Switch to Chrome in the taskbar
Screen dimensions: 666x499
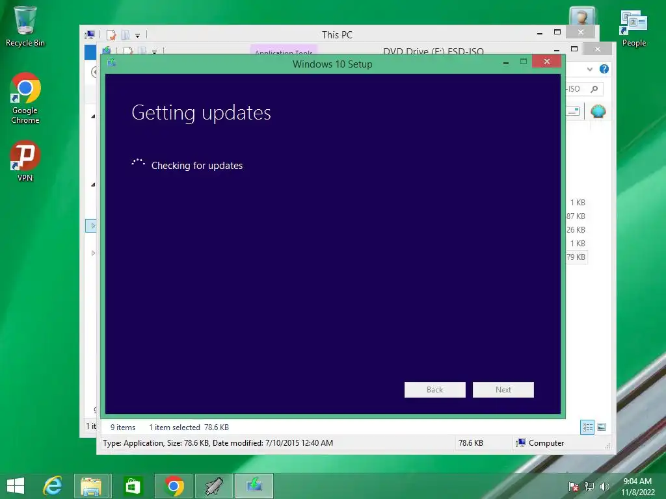(173, 486)
